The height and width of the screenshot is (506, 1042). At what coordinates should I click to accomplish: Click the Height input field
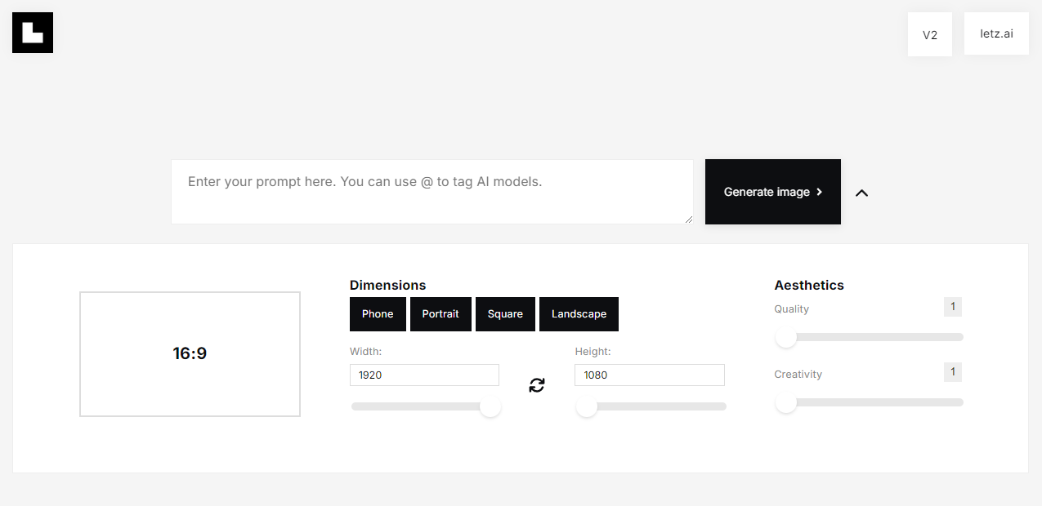coord(649,375)
